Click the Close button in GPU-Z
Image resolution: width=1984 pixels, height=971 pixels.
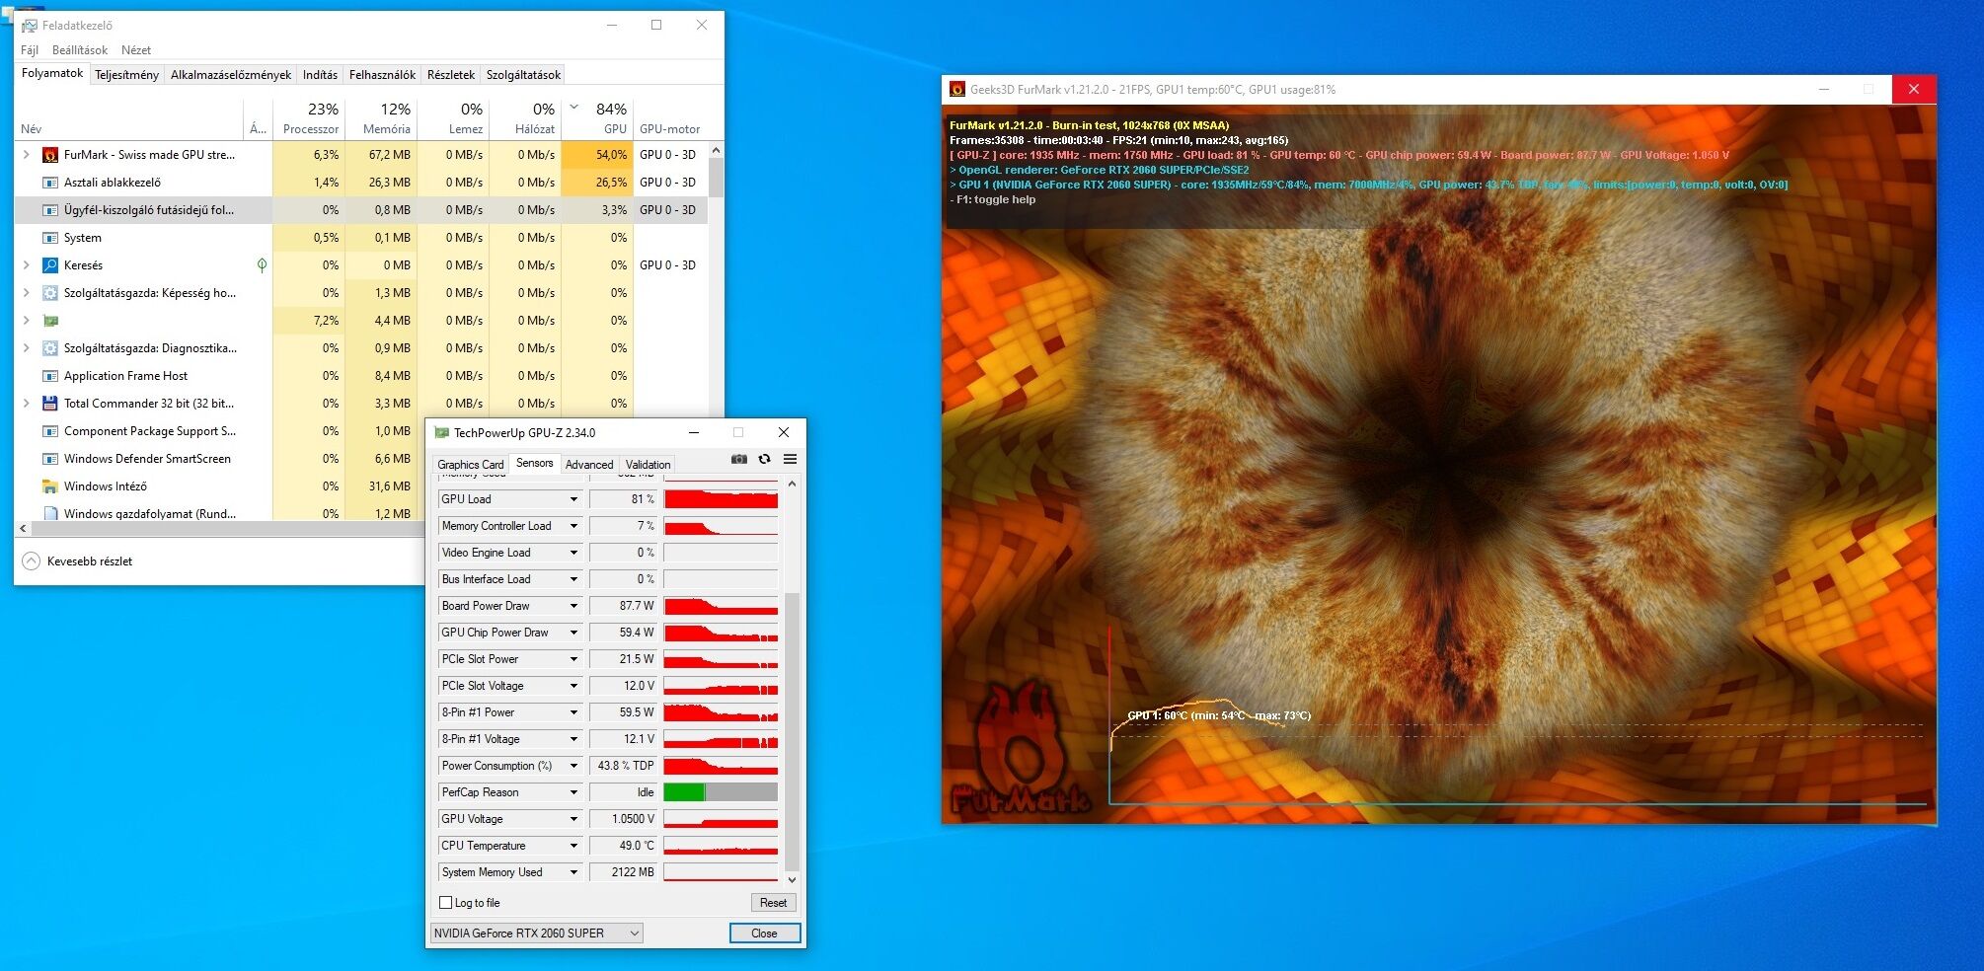coord(764,934)
